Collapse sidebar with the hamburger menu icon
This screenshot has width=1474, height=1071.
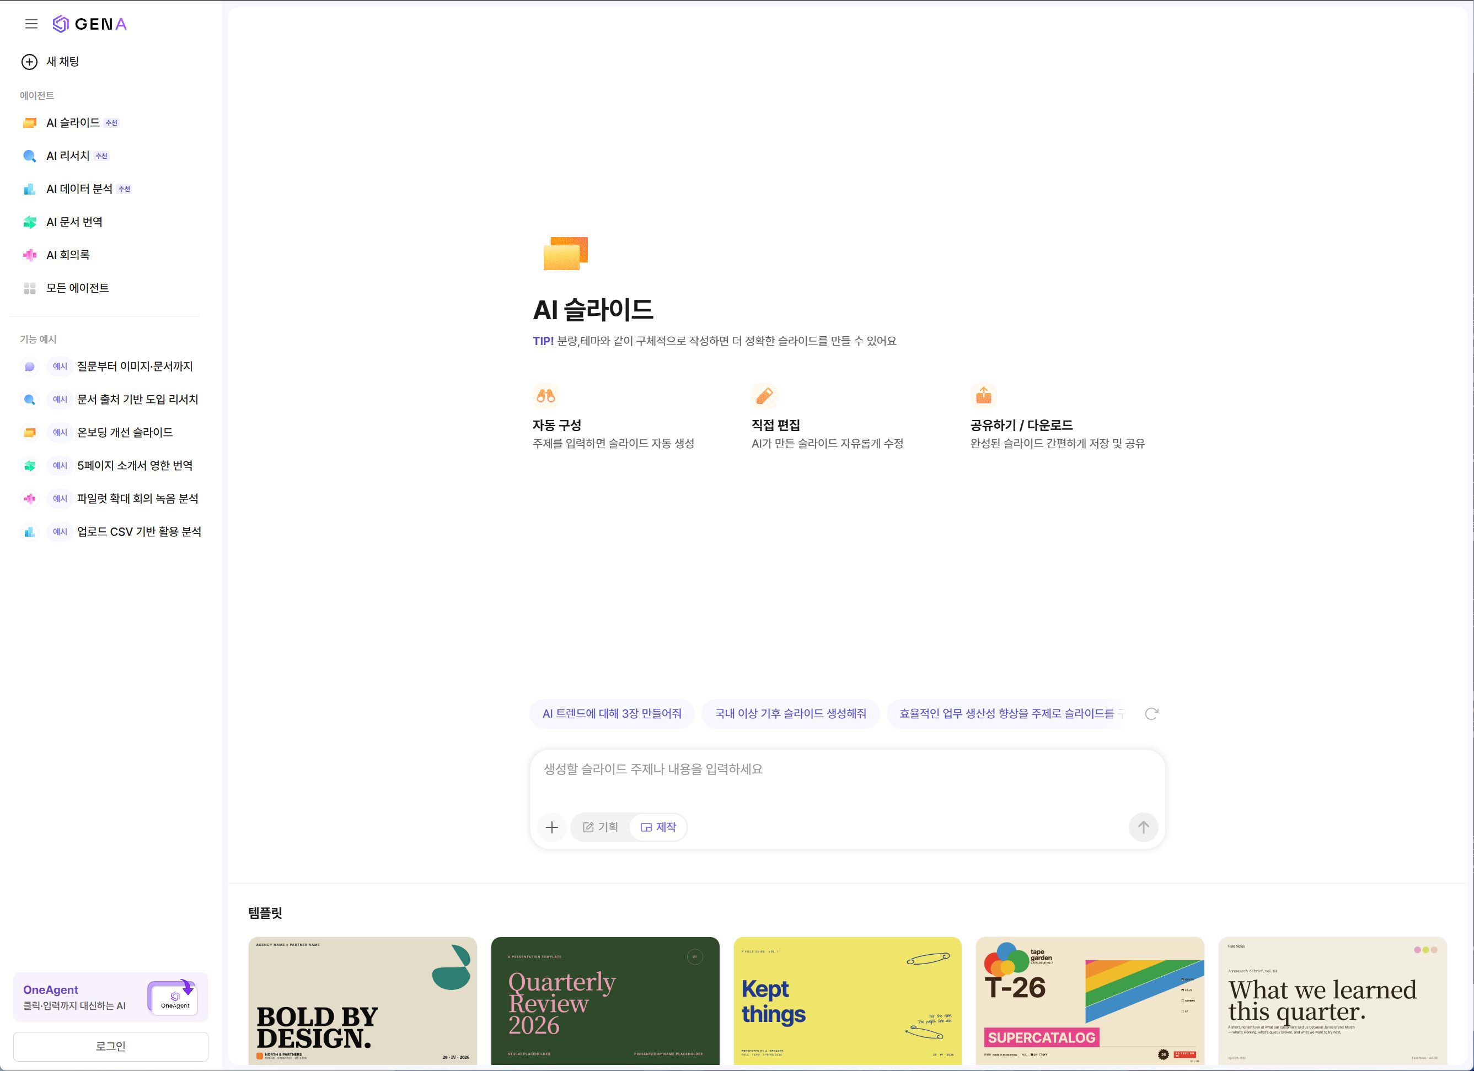[x=31, y=24]
